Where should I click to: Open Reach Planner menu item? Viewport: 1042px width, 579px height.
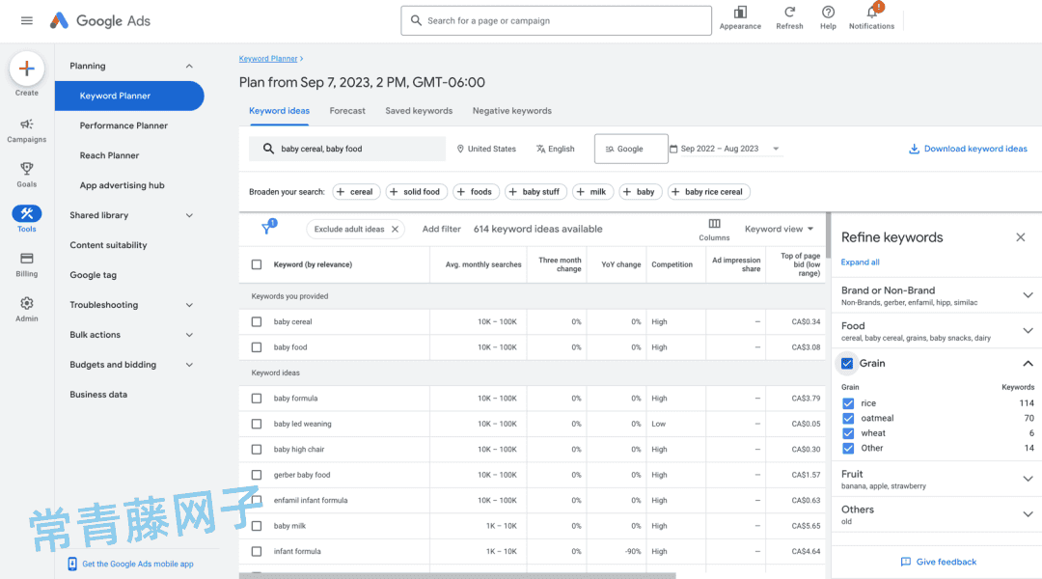tap(110, 155)
